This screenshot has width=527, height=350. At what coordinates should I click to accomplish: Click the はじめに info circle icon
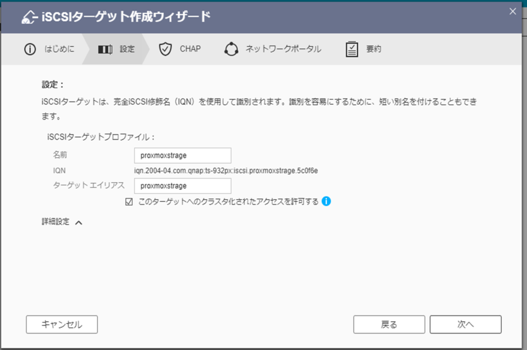pyautogui.click(x=30, y=49)
